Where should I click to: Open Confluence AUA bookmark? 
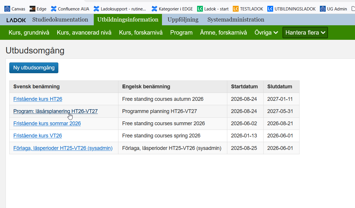70,9
